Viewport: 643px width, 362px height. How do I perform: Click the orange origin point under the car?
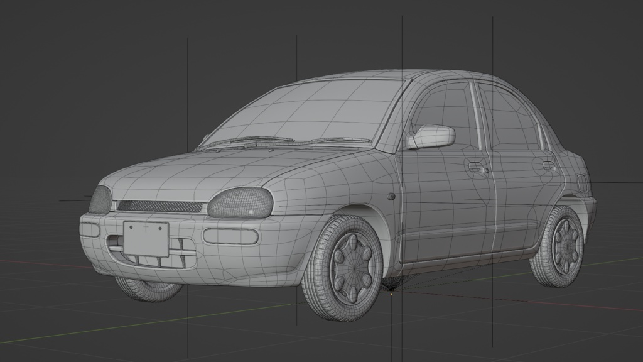coord(391,294)
